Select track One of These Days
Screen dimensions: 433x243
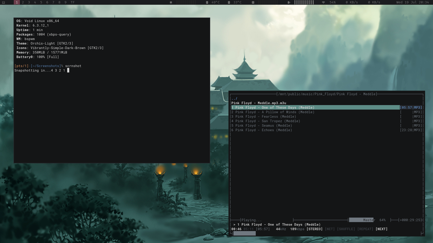point(315,108)
